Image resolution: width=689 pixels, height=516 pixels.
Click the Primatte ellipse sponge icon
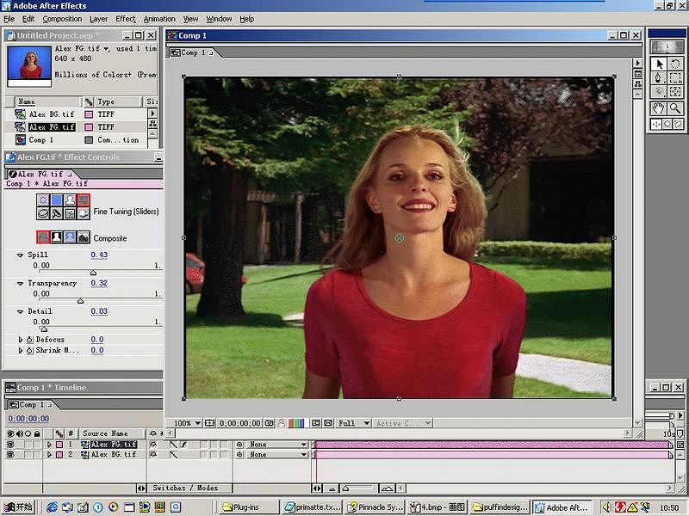click(43, 213)
